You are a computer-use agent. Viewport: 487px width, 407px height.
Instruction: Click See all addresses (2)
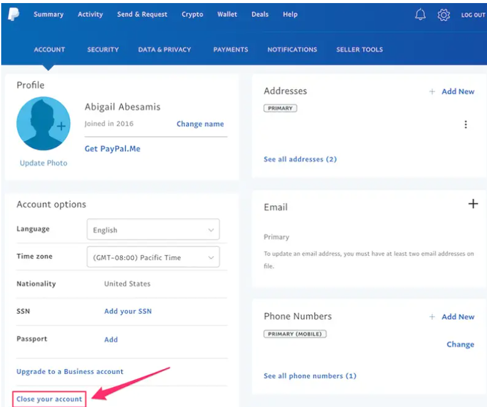click(300, 159)
